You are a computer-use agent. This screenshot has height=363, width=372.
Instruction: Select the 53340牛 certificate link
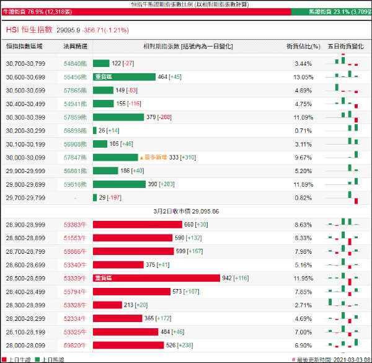point(75,265)
